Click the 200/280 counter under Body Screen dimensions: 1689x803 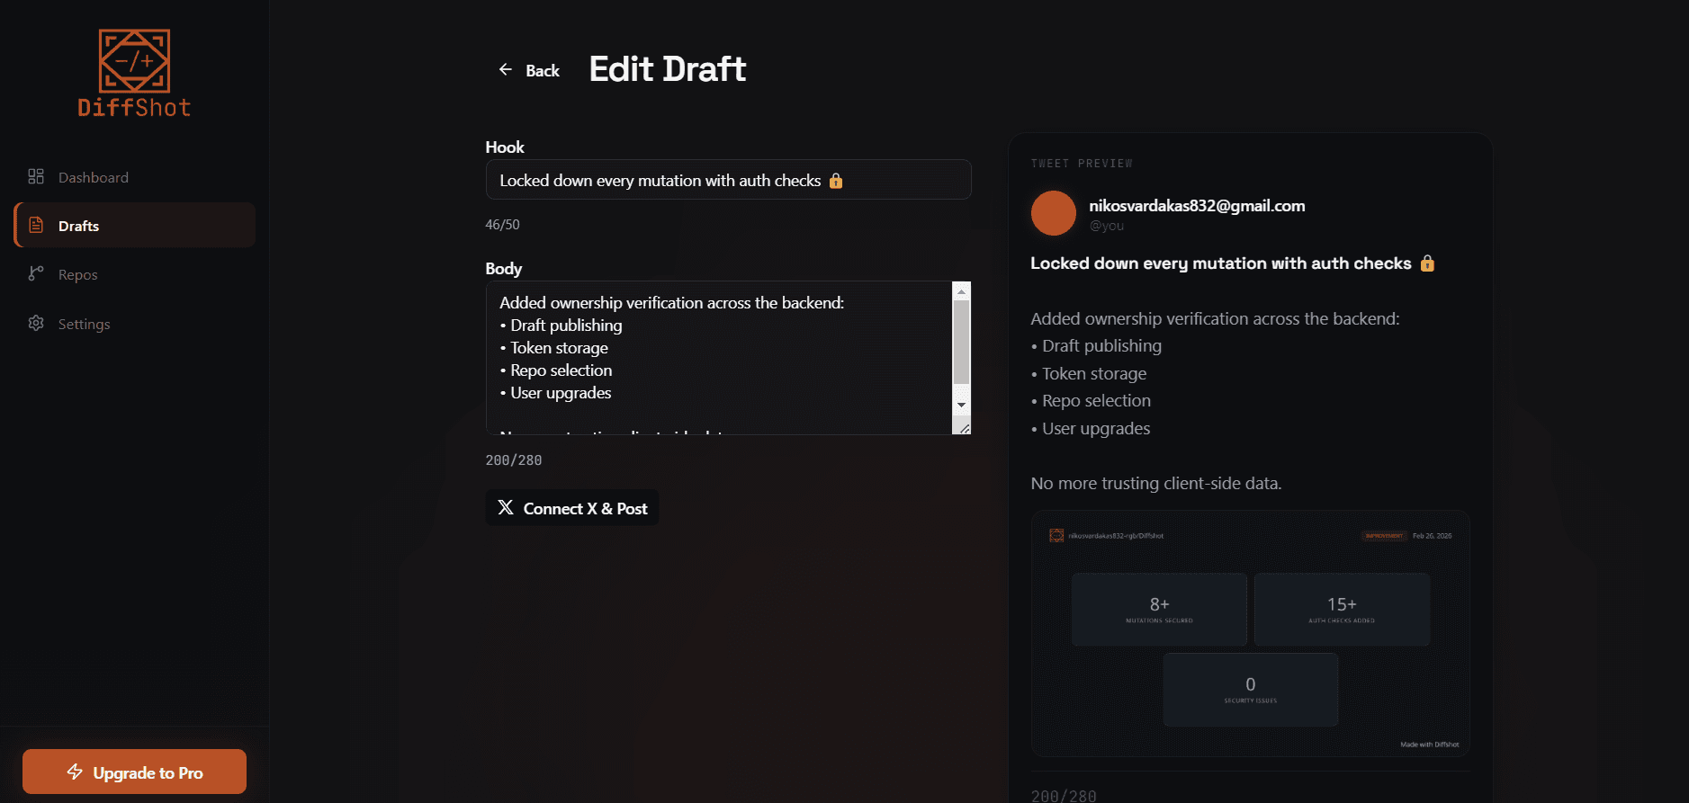[514, 460]
